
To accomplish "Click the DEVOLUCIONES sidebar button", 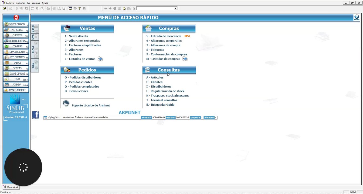I will point(16,52).
